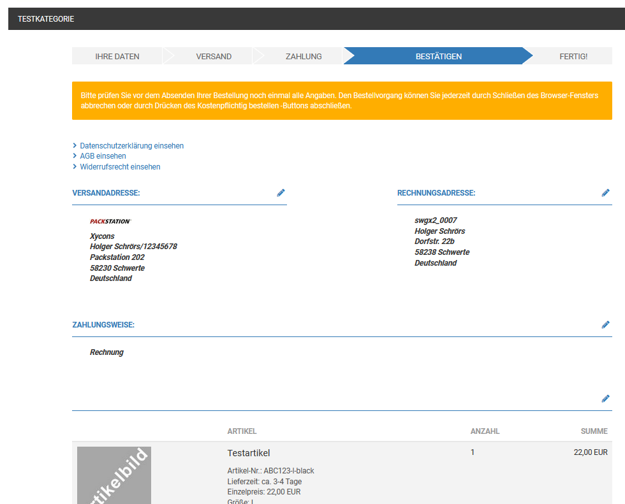Open the Testkategorie menu item
This screenshot has width=625, height=504.
point(46,18)
